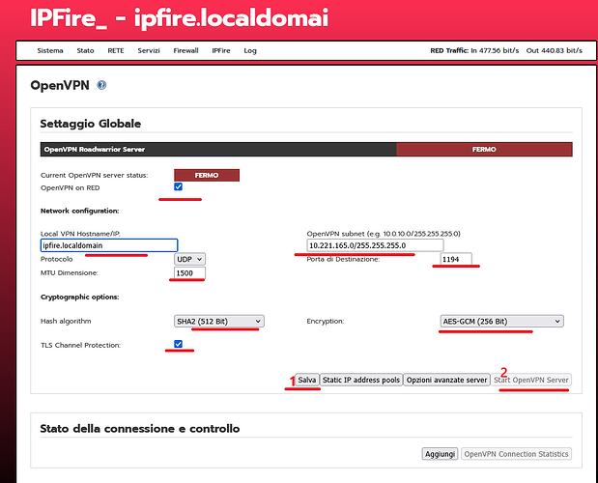Click the Settaggio Globale heading
The height and width of the screenshot is (483, 598).
tap(91, 124)
